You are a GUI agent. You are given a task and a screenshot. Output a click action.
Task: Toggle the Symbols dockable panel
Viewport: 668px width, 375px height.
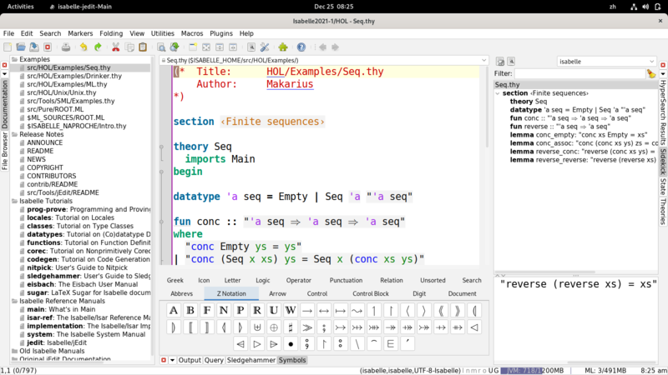pos(292,360)
